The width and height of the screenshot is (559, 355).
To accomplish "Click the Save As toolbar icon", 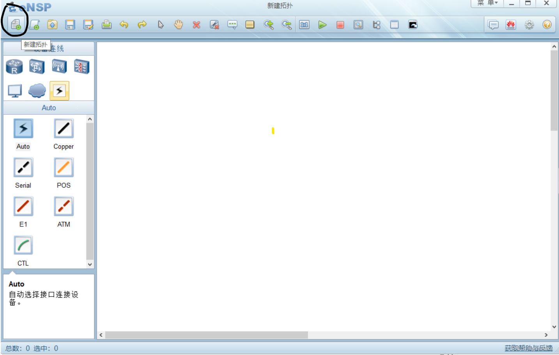I will (x=88, y=25).
